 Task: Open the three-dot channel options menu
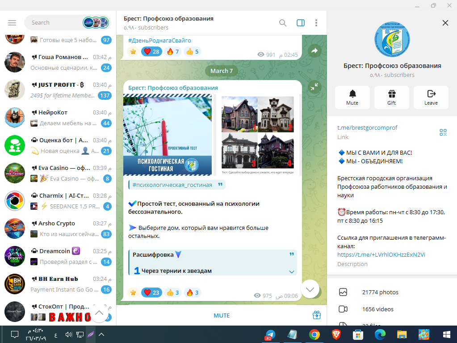[x=316, y=23]
